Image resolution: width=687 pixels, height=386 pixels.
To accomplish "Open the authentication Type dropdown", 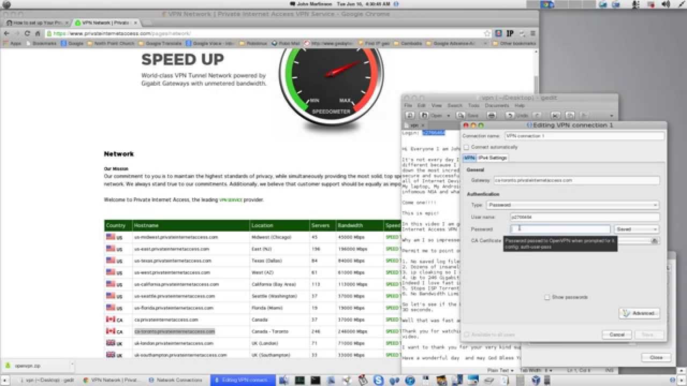I will point(572,205).
